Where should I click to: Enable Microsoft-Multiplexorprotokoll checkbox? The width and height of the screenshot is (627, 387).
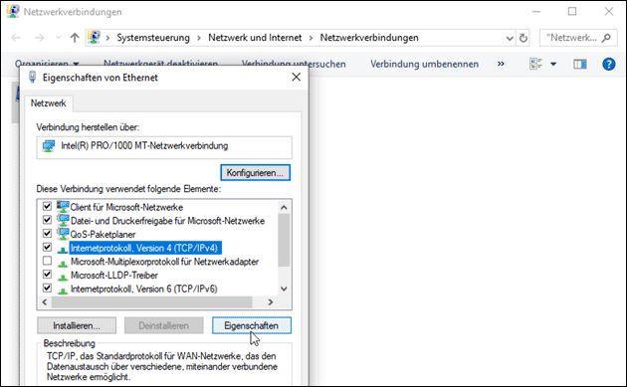coord(47,261)
